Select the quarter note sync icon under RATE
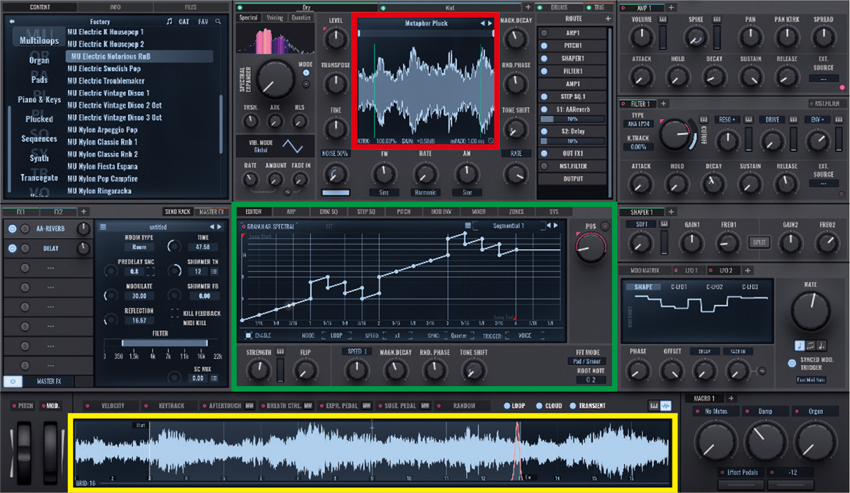The image size is (850, 493). click(800, 345)
